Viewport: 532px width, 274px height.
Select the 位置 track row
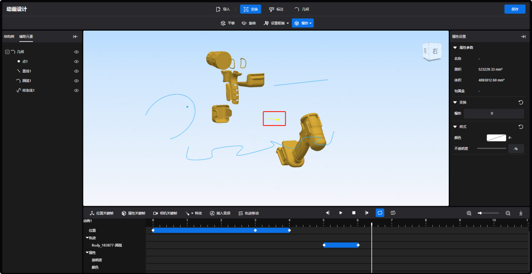tap(92, 230)
